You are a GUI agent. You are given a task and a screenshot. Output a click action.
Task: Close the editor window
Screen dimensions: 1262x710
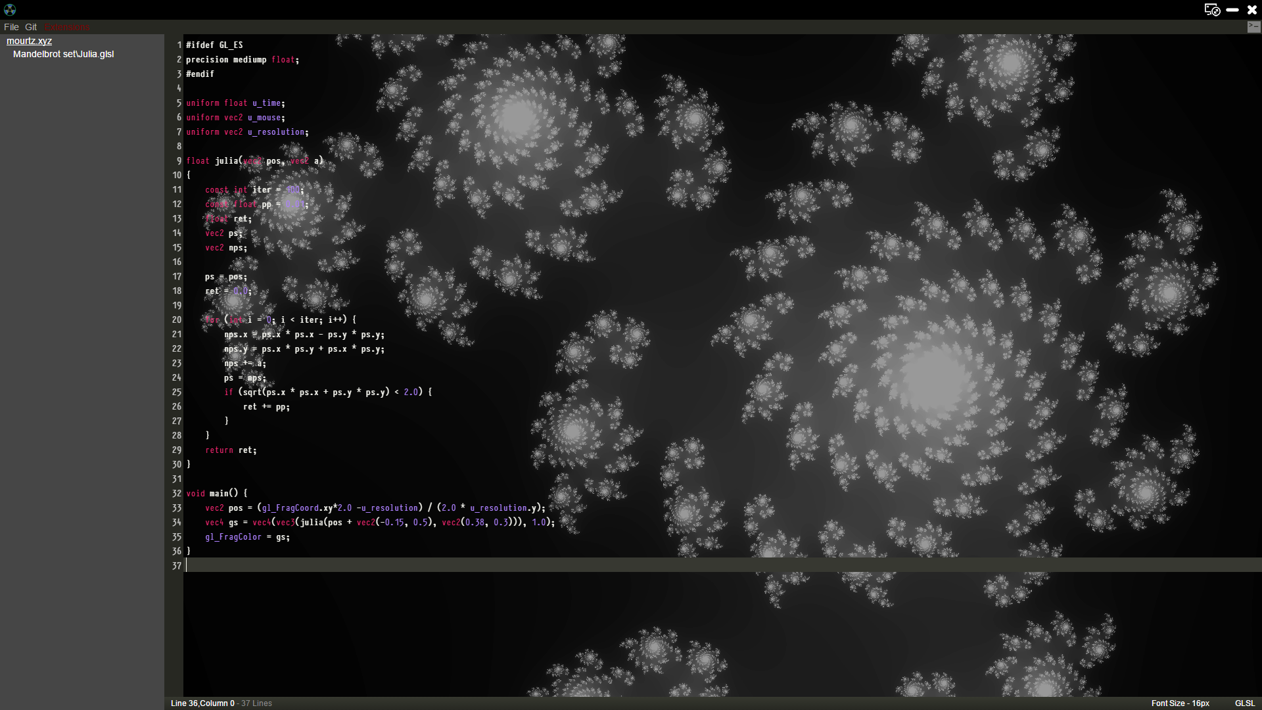click(1252, 10)
